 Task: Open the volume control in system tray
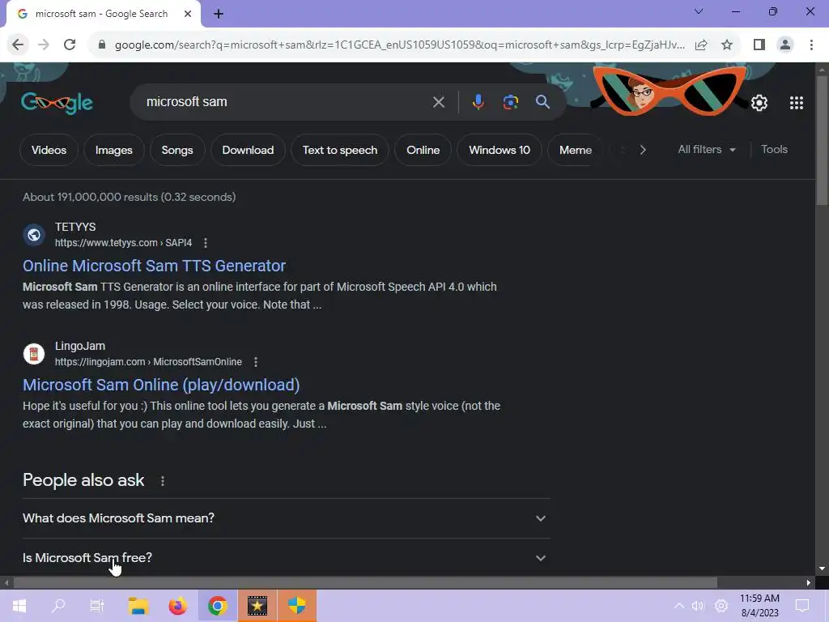[x=698, y=606]
